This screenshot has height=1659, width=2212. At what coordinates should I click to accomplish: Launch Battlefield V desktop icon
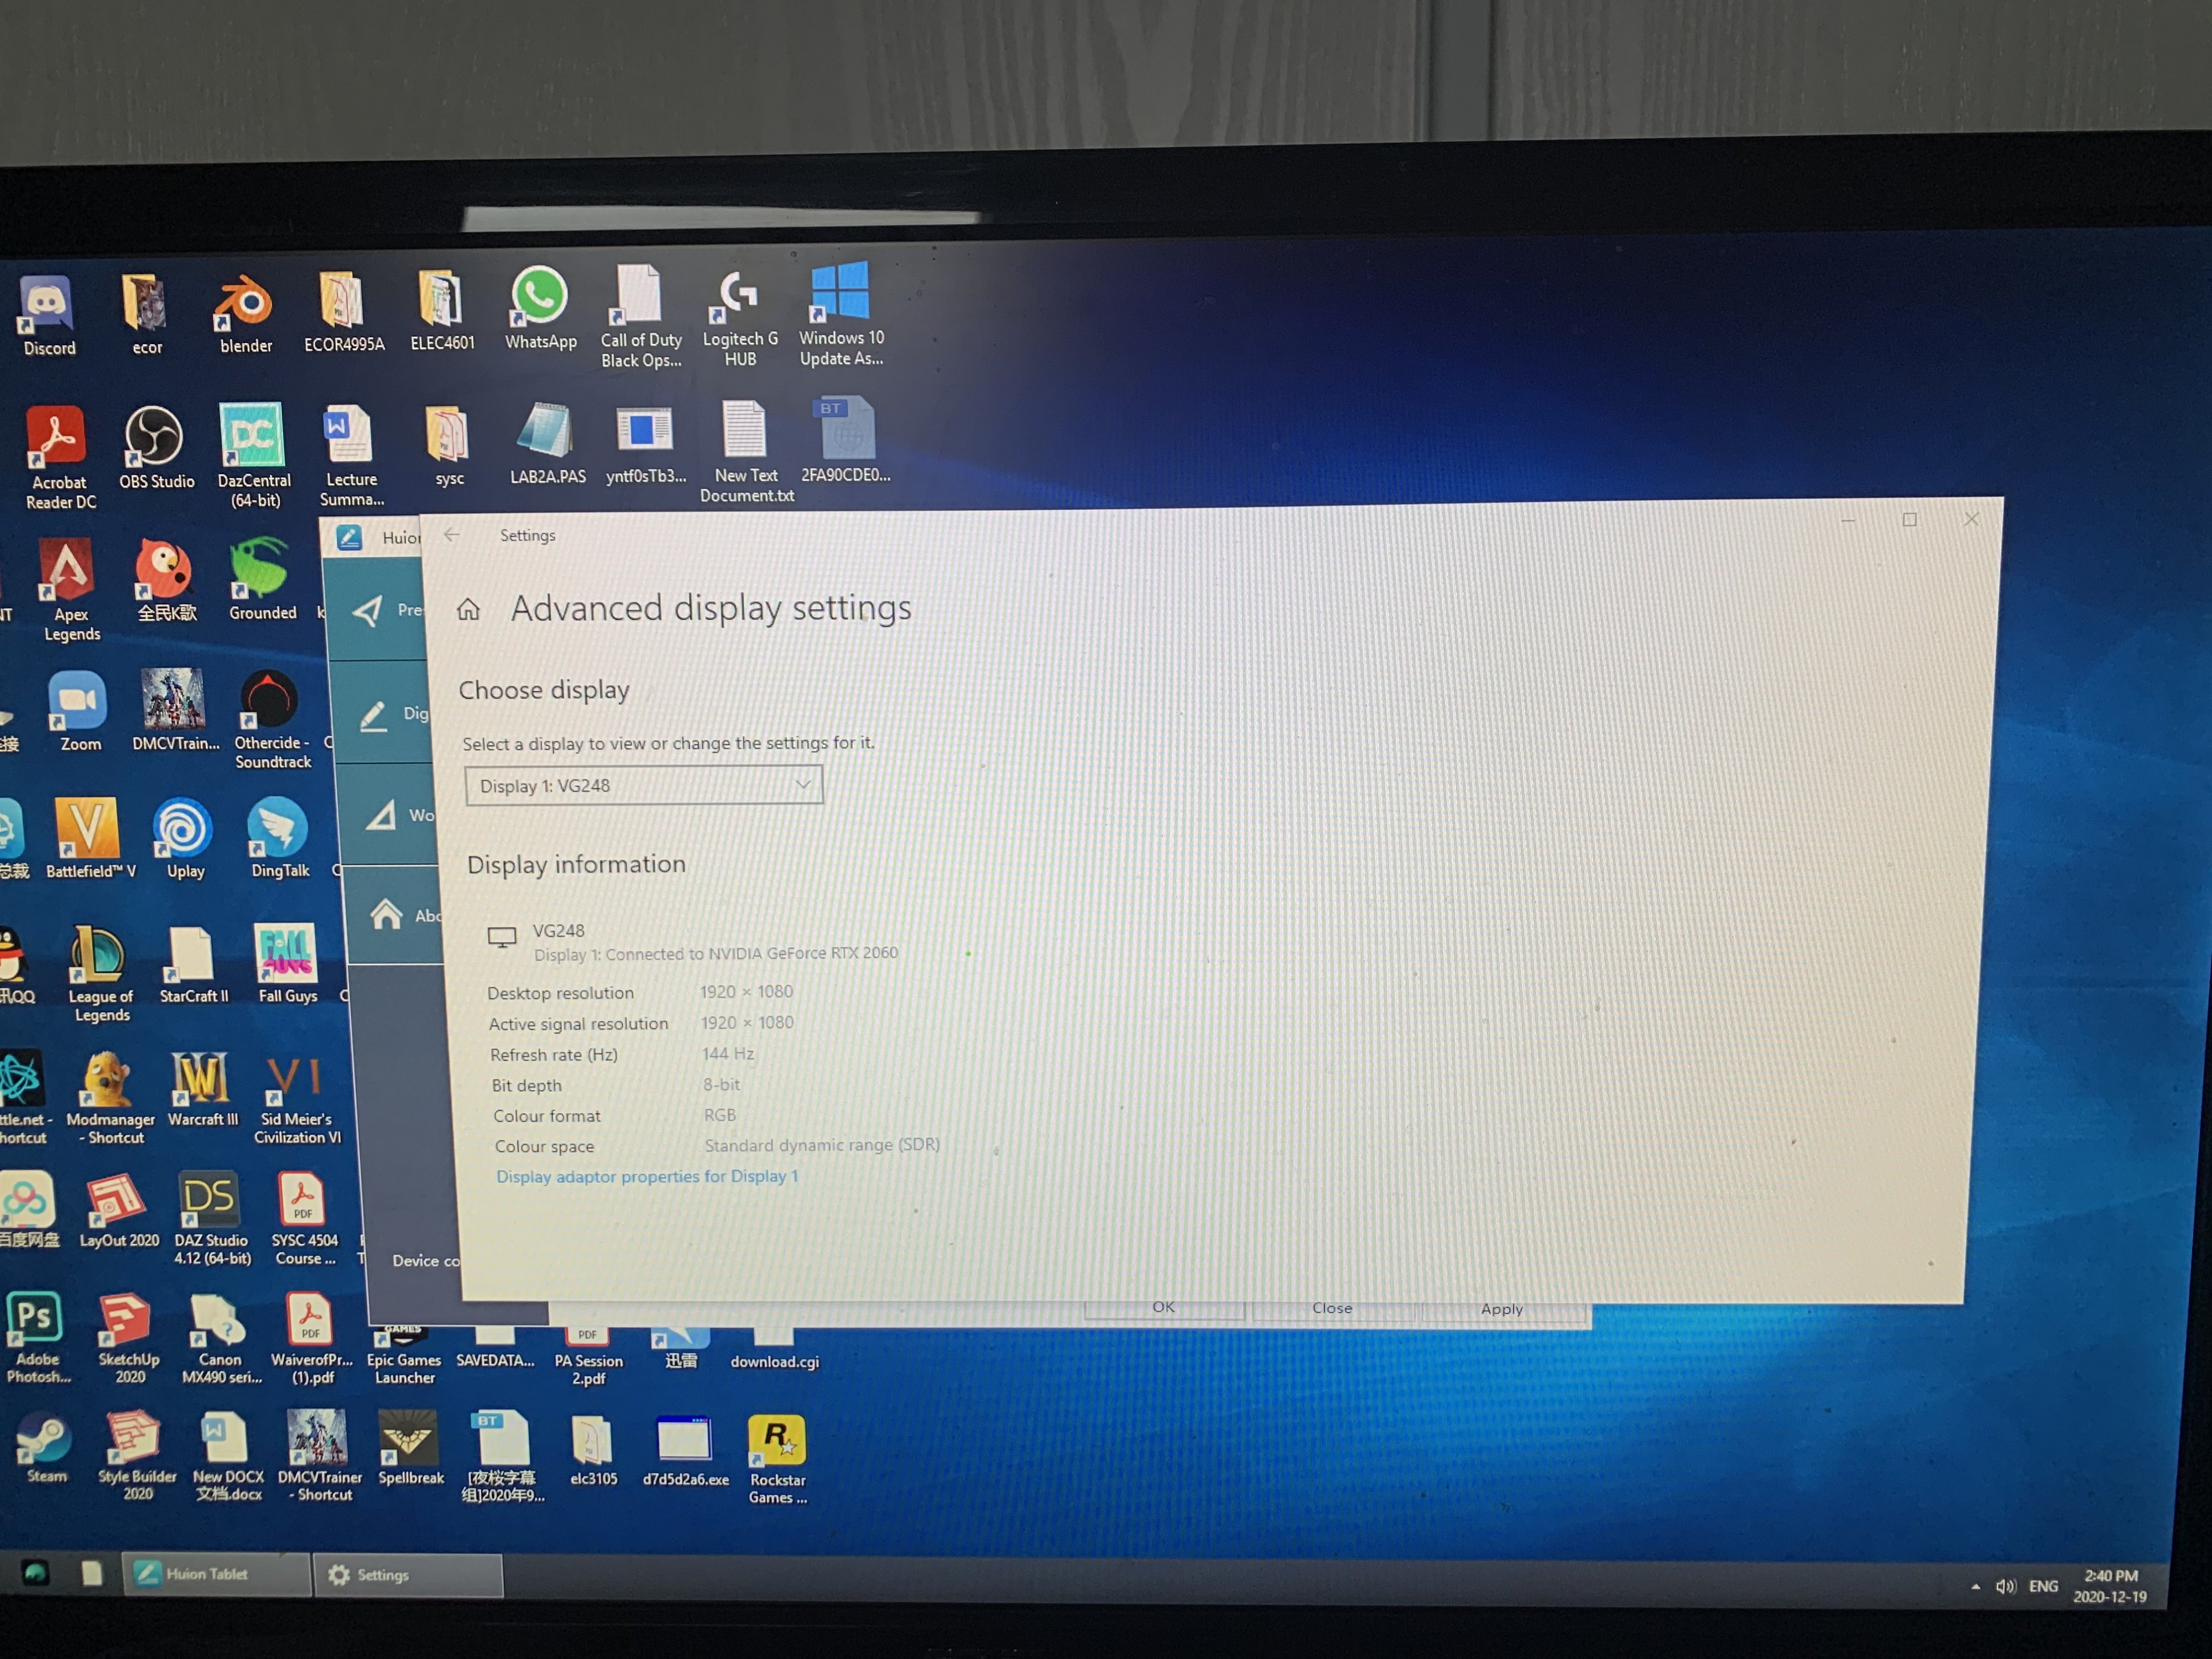[90, 839]
